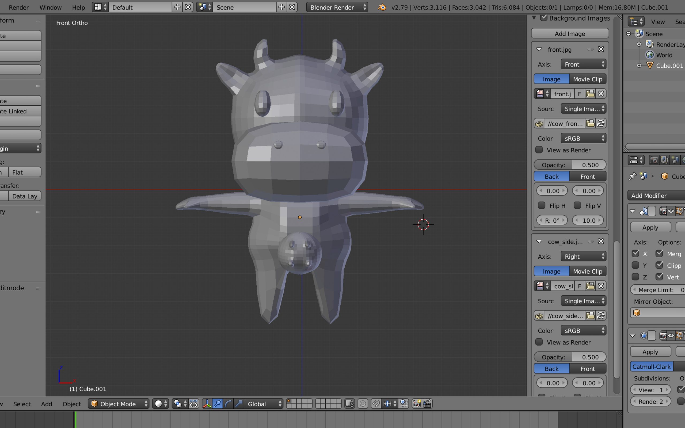Collapse the front.jpg background image section

pyautogui.click(x=539, y=49)
